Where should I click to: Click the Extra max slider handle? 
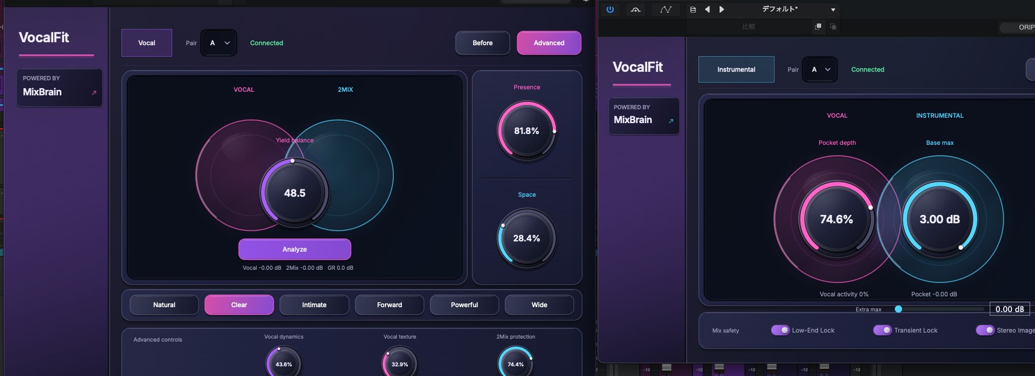tap(898, 309)
